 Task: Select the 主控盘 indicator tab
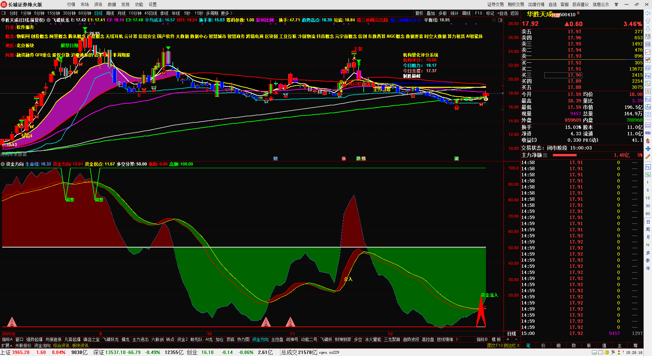[x=277, y=339]
